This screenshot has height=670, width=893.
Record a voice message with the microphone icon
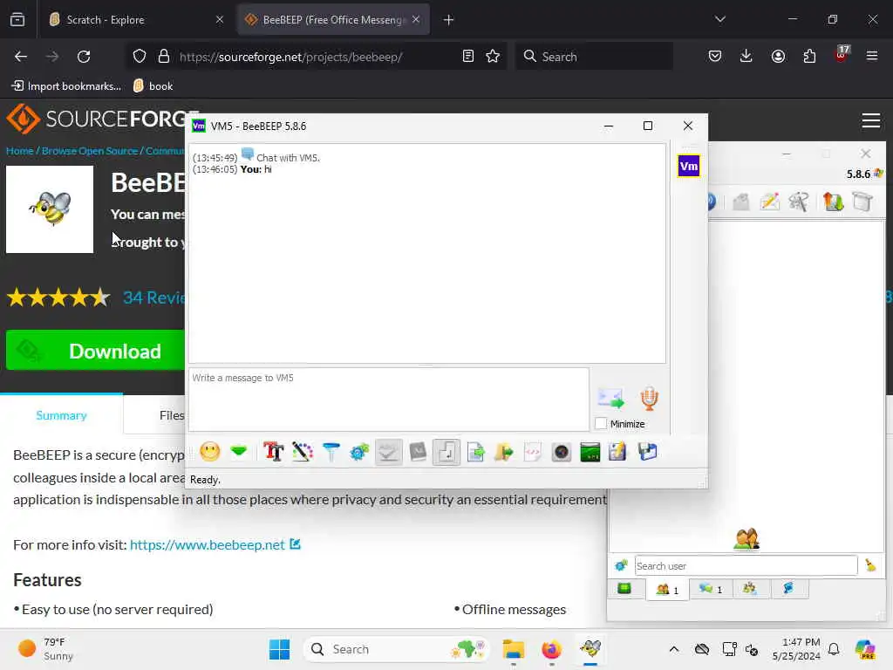click(649, 398)
